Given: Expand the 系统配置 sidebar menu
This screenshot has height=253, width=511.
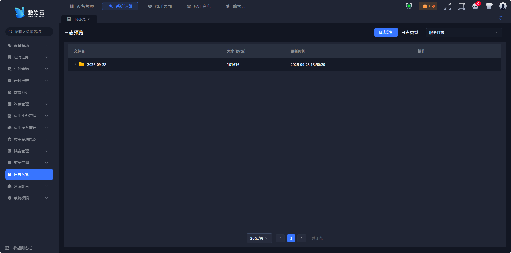Looking at the screenshot, I should pos(29,186).
